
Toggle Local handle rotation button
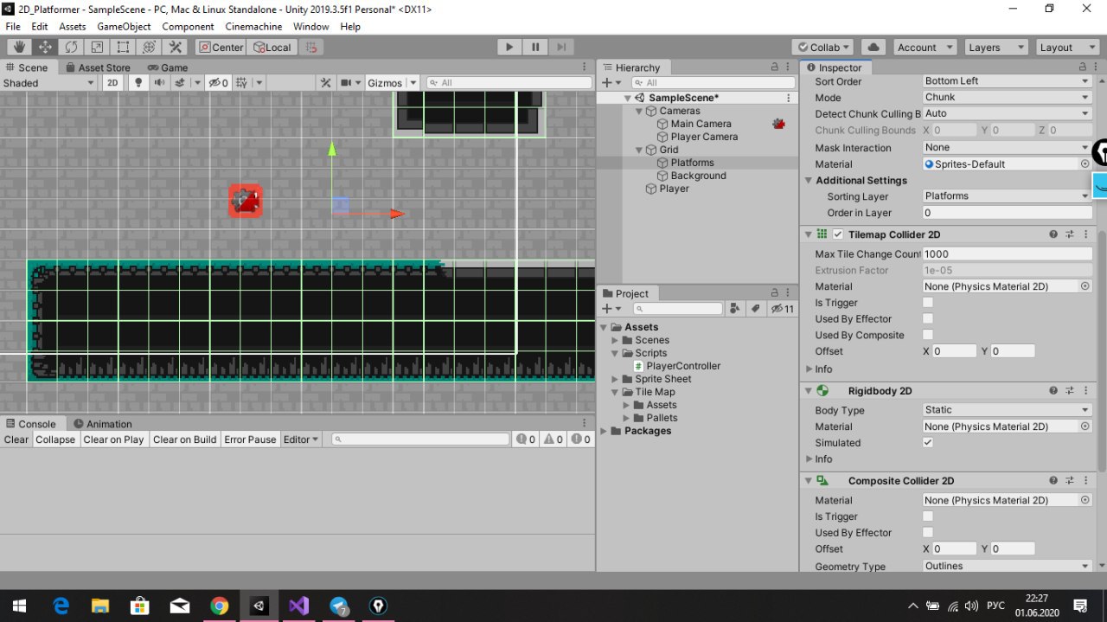(x=272, y=48)
